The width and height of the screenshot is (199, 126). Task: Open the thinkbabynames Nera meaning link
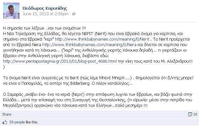coord(89,45)
